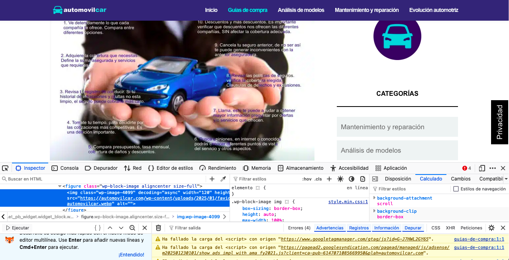Open Guías de compra nav link
Image resolution: width=509 pixels, height=260 pixels.
click(248, 10)
